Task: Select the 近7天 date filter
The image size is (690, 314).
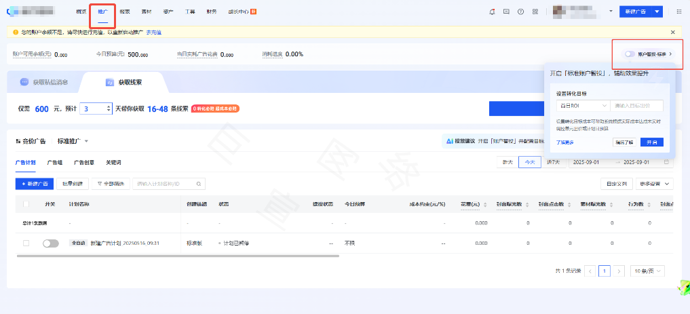Action: (x=554, y=162)
